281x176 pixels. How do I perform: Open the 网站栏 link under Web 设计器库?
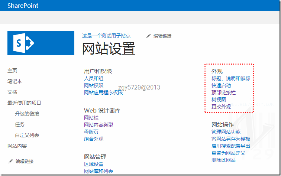coord(91,118)
